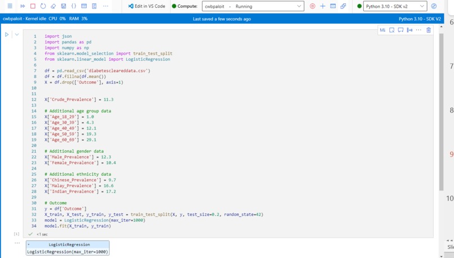
Task: Click the cell focus icon next to M↓
Action: pyautogui.click(x=391, y=30)
